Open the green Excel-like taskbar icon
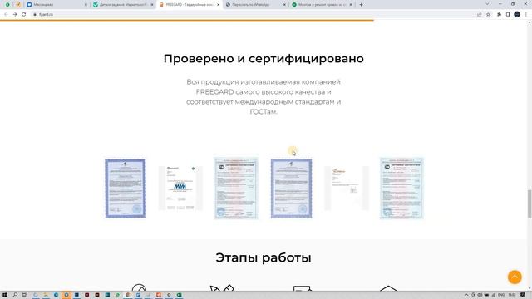 (180, 295)
